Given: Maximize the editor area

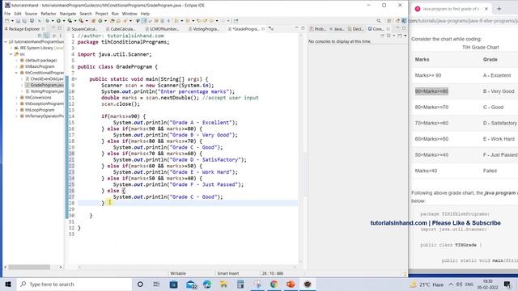Looking at the screenshot, I should tap(303, 28).
